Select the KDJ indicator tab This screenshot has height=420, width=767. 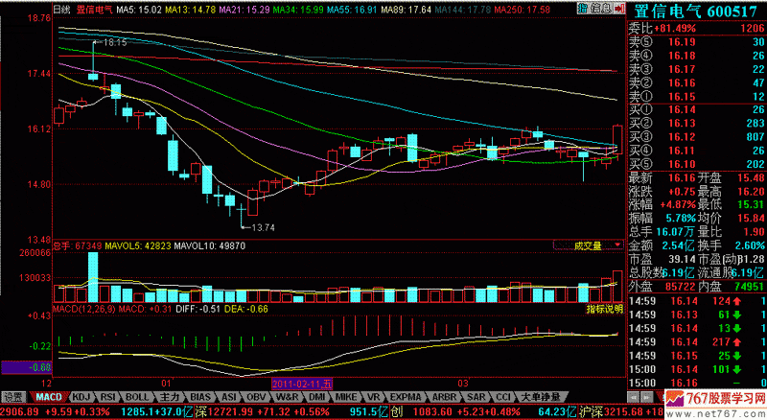click(x=80, y=396)
